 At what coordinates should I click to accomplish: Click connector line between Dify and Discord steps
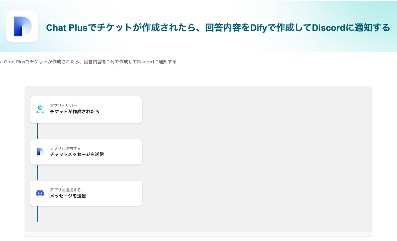pos(38,172)
